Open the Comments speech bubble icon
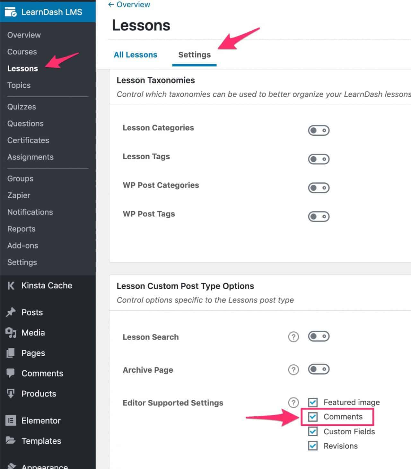 [x=11, y=373]
